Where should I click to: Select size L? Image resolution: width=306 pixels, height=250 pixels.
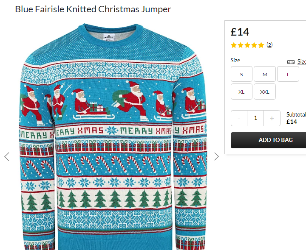coord(288,74)
